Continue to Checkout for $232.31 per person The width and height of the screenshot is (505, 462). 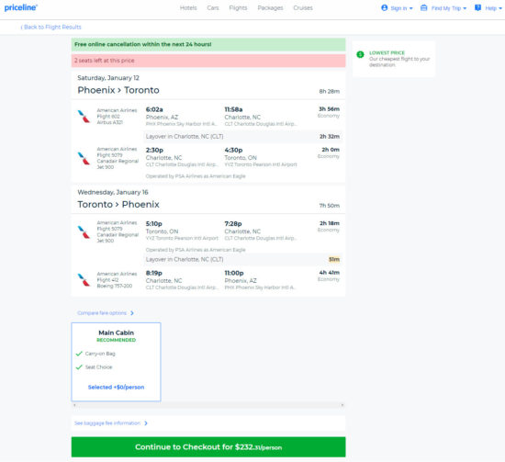point(208,447)
